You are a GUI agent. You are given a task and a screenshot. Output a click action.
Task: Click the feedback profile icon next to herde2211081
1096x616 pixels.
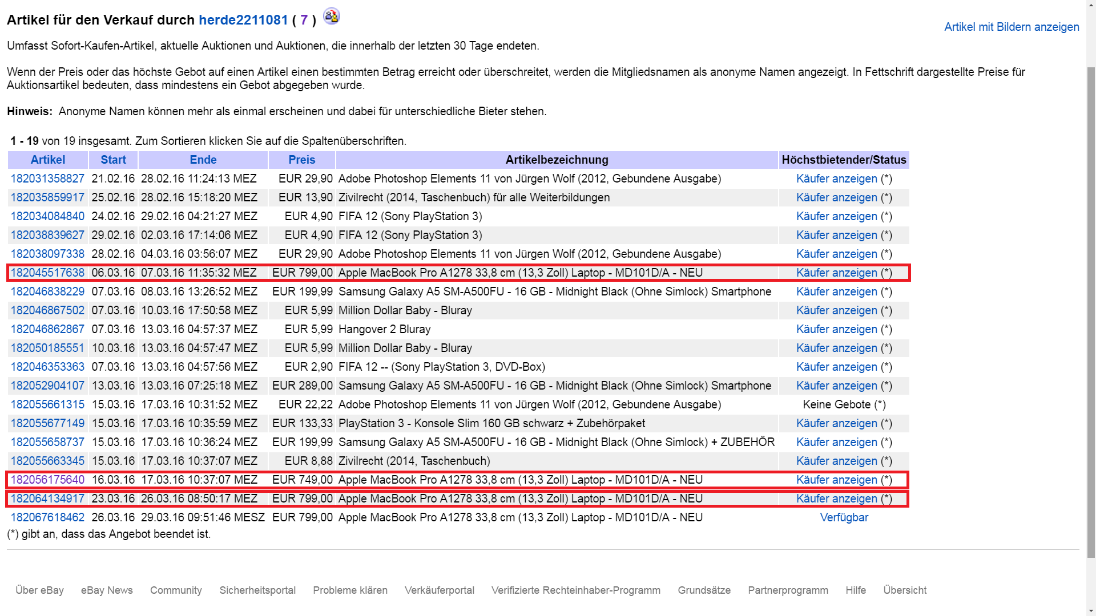[x=331, y=17]
